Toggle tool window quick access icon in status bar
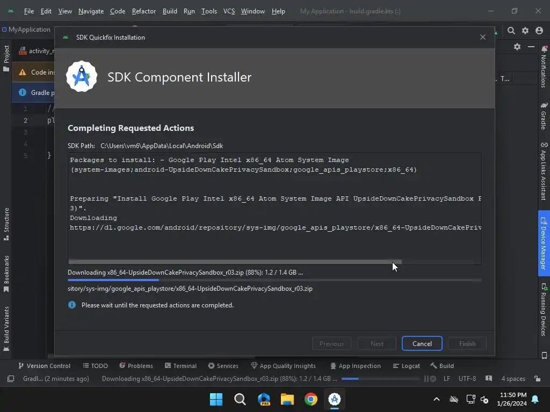The height and width of the screenshot is (412, 550). coord(11,379)
